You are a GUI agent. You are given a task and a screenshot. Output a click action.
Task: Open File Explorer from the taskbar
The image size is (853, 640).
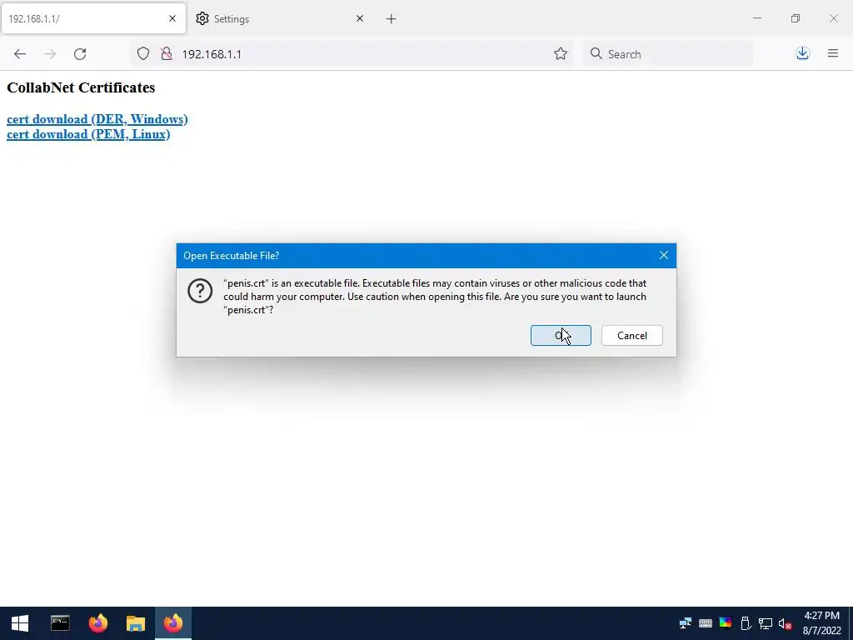[136, 623]
